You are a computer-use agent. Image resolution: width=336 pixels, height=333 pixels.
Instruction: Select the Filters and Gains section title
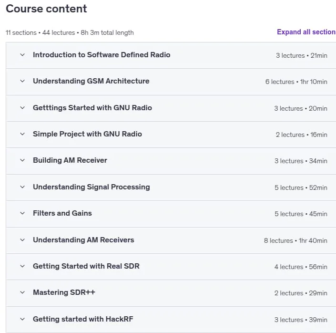pos(62,213)
